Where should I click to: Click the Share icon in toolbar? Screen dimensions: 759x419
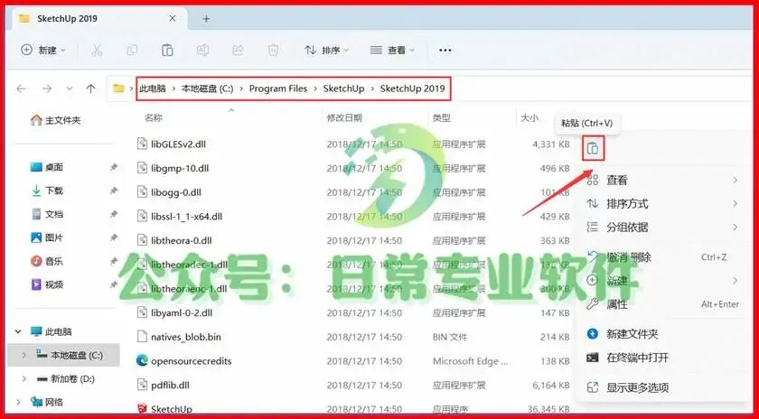pyautogui.click(x=238, y=50)
